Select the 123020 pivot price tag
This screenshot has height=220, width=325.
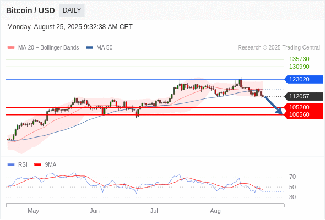point(304,79)
